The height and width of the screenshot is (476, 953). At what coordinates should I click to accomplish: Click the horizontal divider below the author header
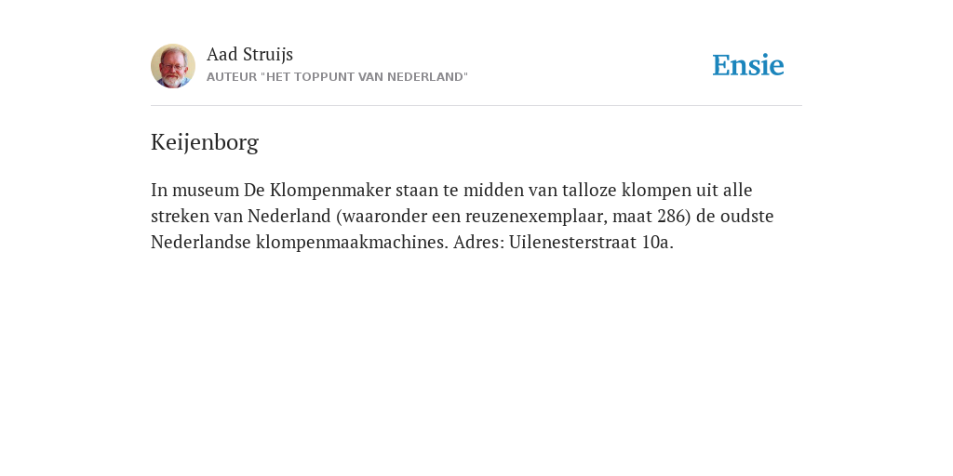point(476,106)
